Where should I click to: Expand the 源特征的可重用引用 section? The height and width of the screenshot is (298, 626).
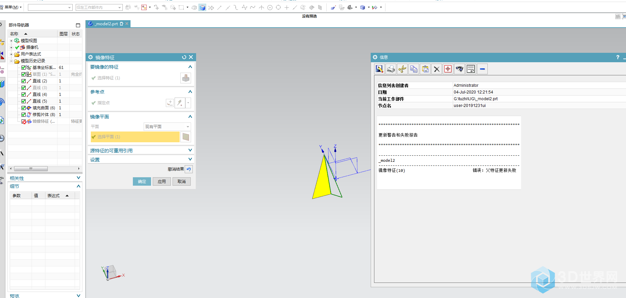point(141,150)
